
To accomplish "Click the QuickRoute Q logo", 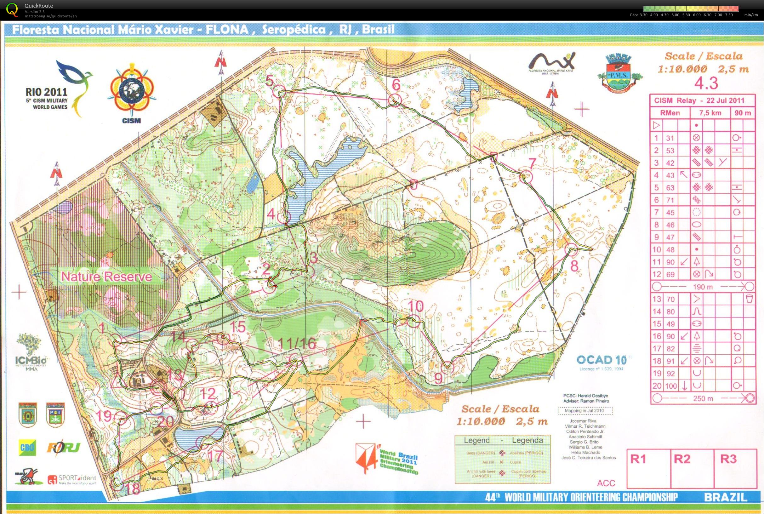I will [x=12, y=9].
